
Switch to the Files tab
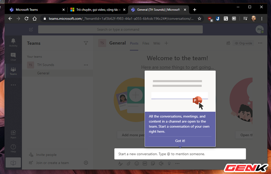(146, 43)
